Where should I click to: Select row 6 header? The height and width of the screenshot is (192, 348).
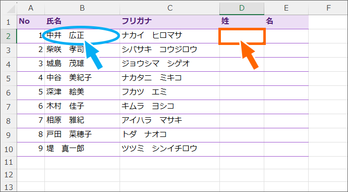[x=9, y=93]
